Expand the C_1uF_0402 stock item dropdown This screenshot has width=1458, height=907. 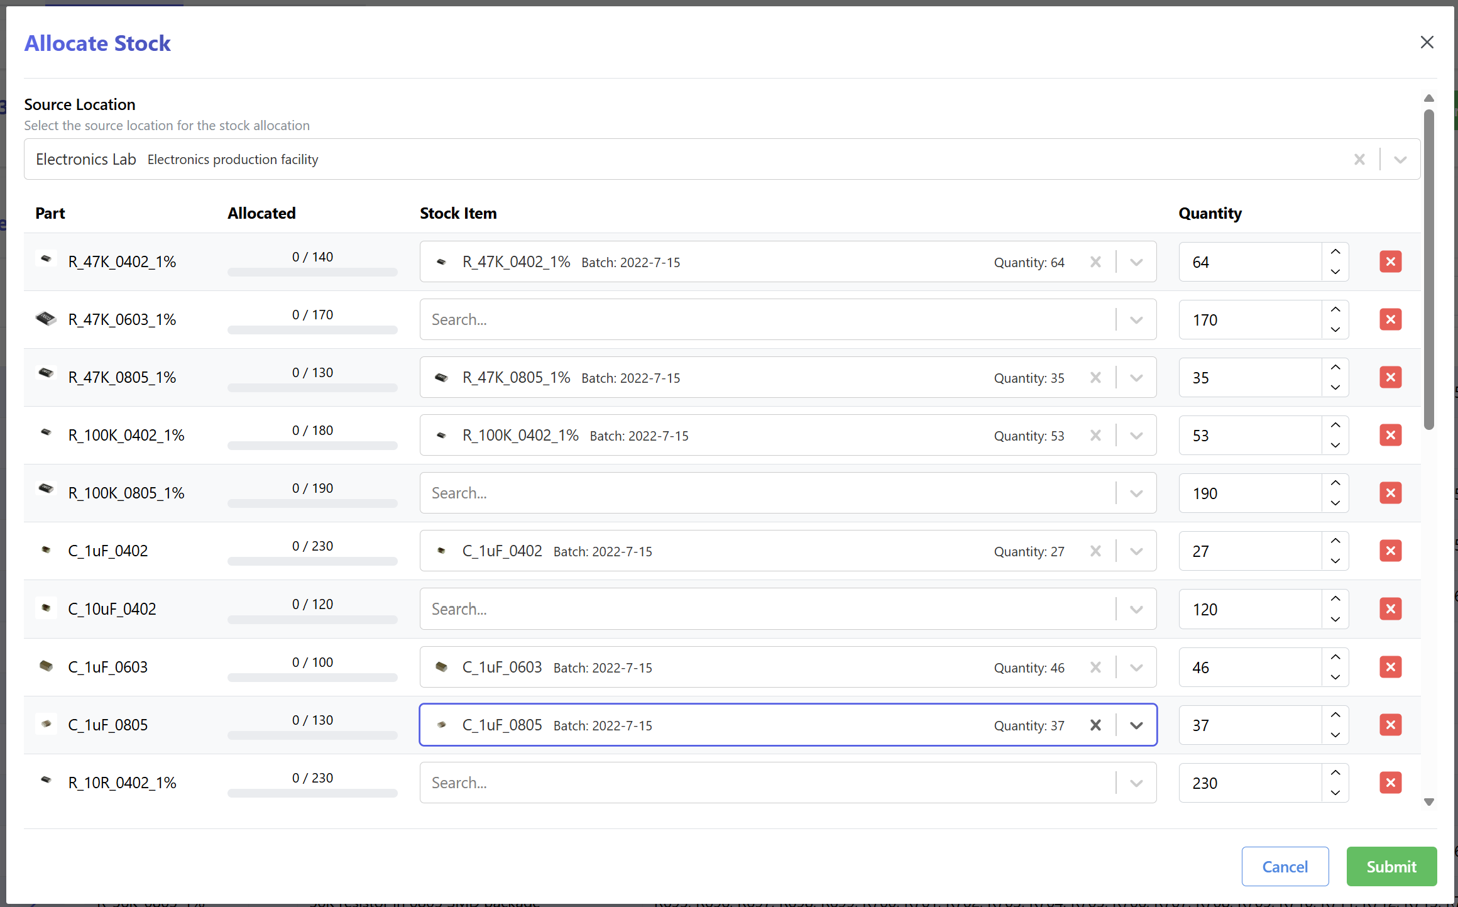[x=1136, y=551]
